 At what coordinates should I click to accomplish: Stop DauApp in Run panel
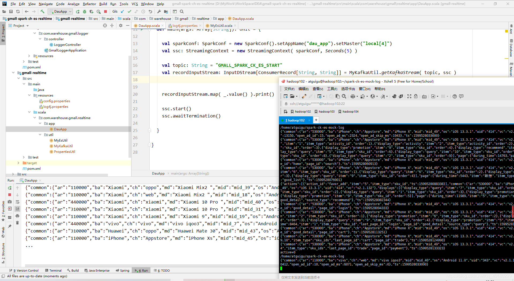click(10, 195)
